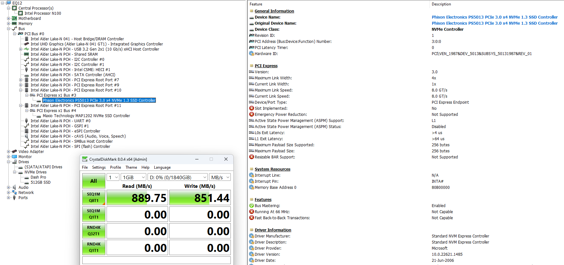Viewport: 564px width, 265px height.
Task: Click the Memory module icon
Action: [14, 23]
